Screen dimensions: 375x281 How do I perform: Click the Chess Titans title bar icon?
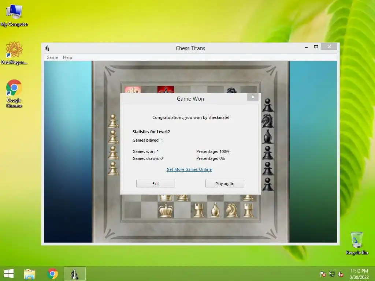(47, 48)
